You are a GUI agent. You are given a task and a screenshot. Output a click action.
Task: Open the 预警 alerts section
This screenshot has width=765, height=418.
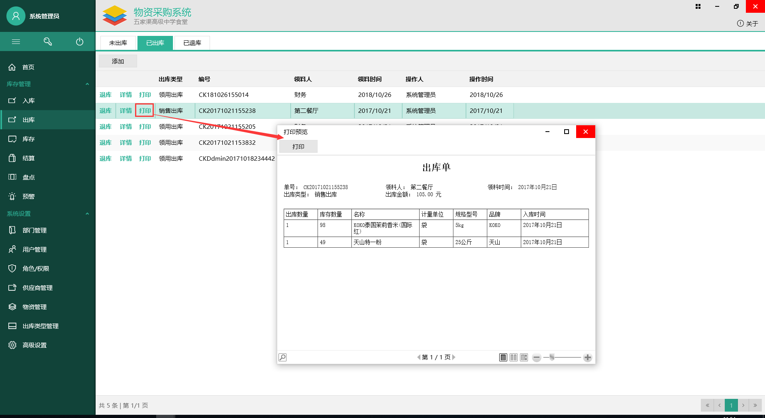28,196
